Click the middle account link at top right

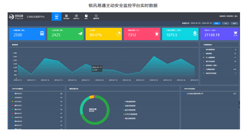pos(230,16)
